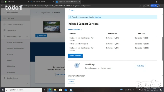Collapse the sidebar with bottom chevron
Image resolution: width=164 pixels, height=92 pixels.
[x=27, y=84]
